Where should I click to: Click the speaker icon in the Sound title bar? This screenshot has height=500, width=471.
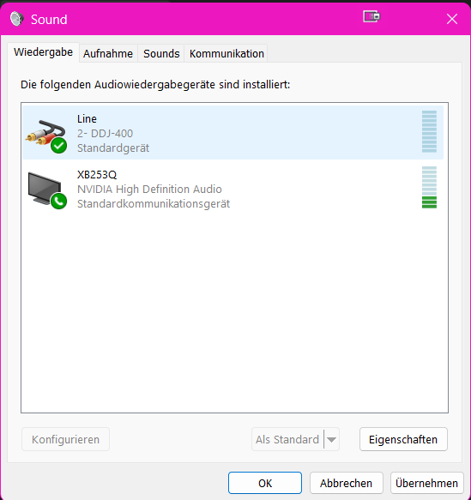click(16, 19)
